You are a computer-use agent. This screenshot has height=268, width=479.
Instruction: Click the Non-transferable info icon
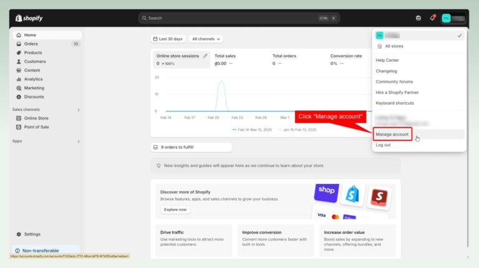click(x=17, y=251)
